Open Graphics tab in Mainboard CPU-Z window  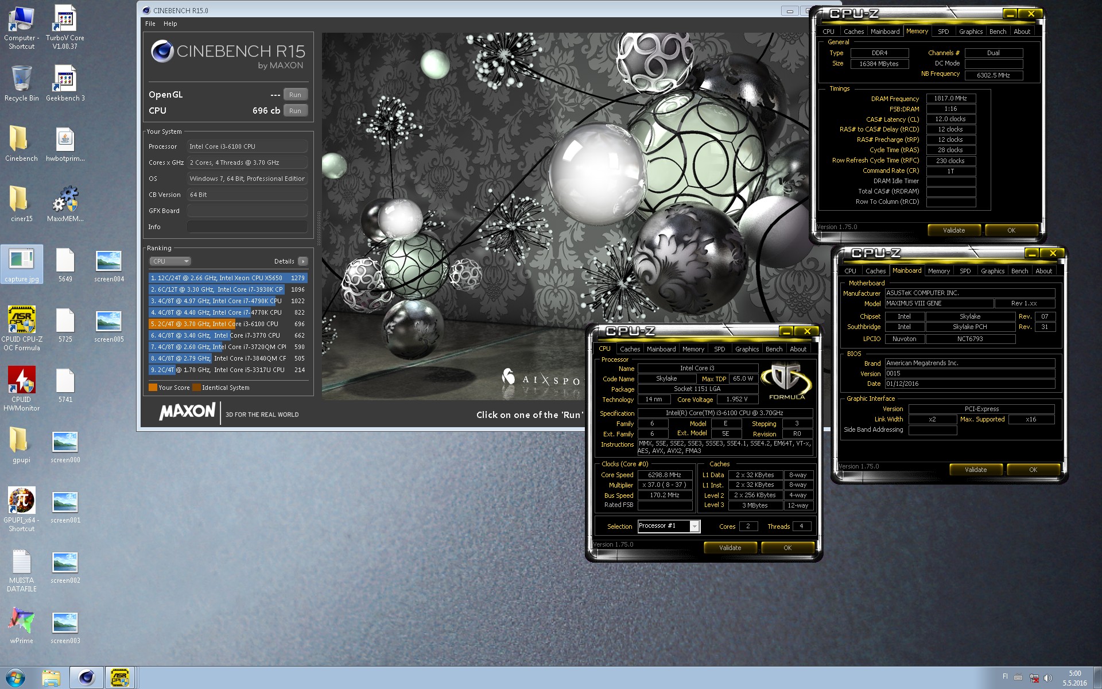[x=992, y=271]
